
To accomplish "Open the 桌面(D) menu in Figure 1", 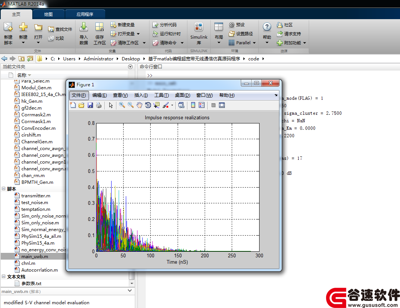I will [183, 95].
